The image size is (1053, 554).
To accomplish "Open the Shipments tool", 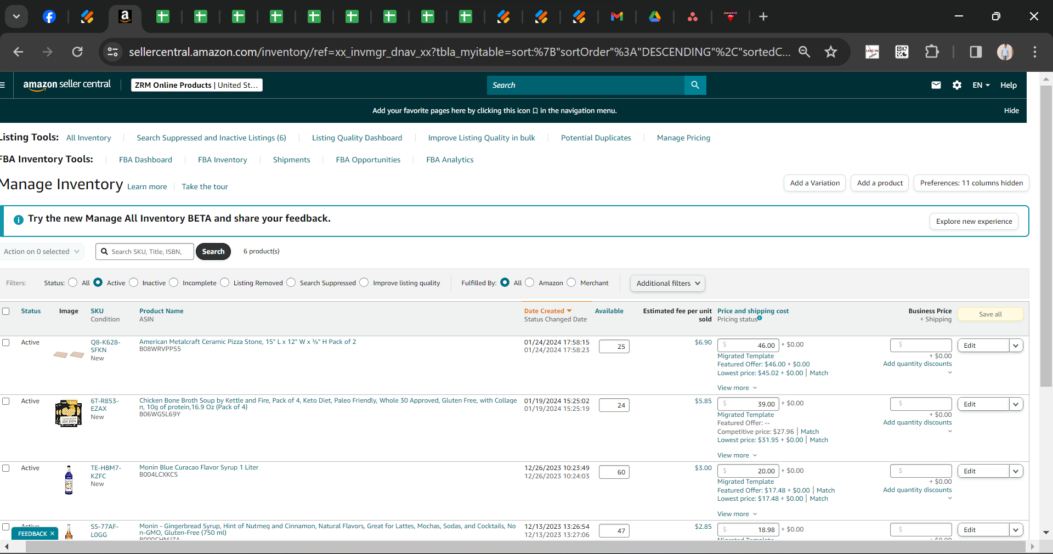I will tap(292, 160).
